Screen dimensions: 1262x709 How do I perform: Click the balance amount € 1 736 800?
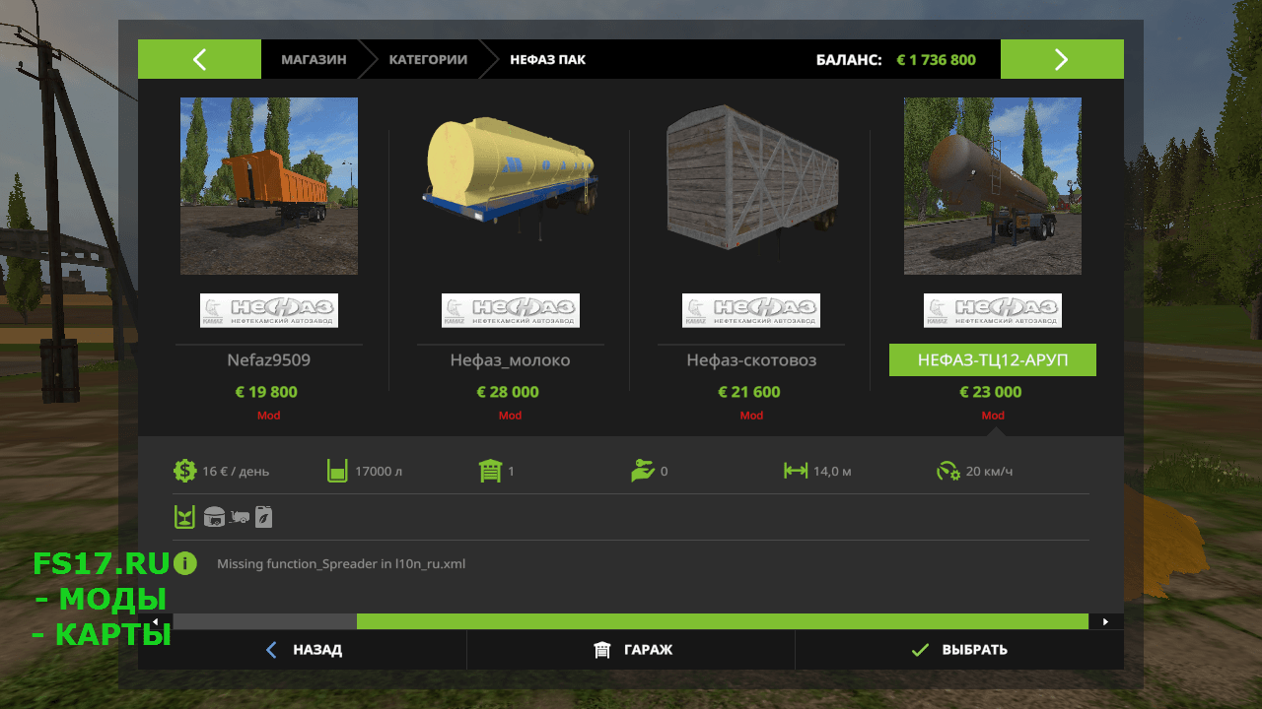click(x=936, y=60)
